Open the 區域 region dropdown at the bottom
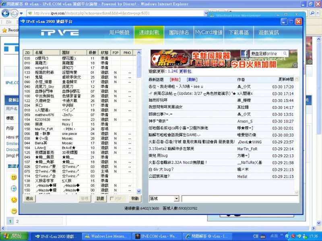 point(176,198)
